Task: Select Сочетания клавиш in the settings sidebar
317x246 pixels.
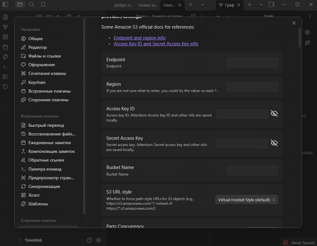Action: tap(47, 74)
